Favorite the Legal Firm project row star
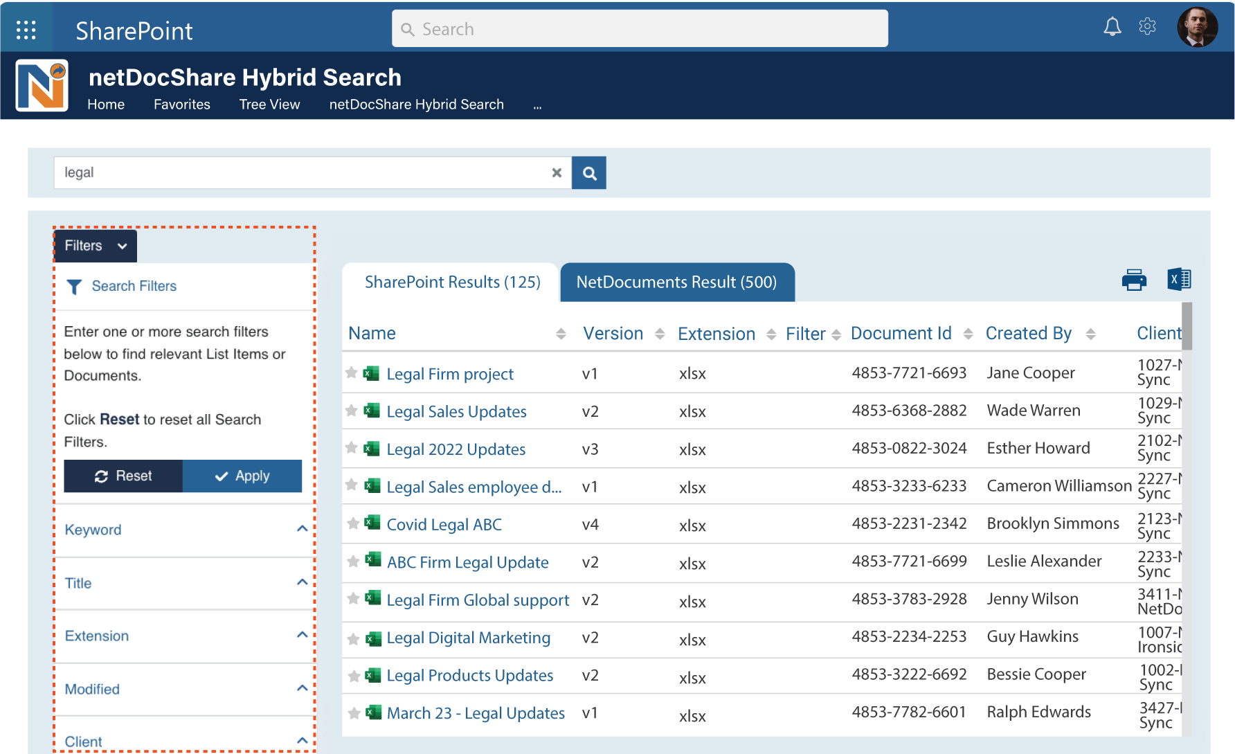1235x754 pixels. click(x=352, y=373)
